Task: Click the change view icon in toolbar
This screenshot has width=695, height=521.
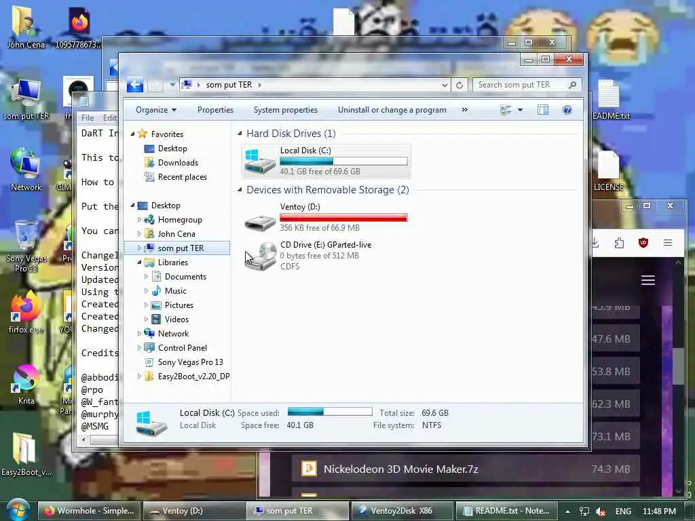Action: (505, 110)
